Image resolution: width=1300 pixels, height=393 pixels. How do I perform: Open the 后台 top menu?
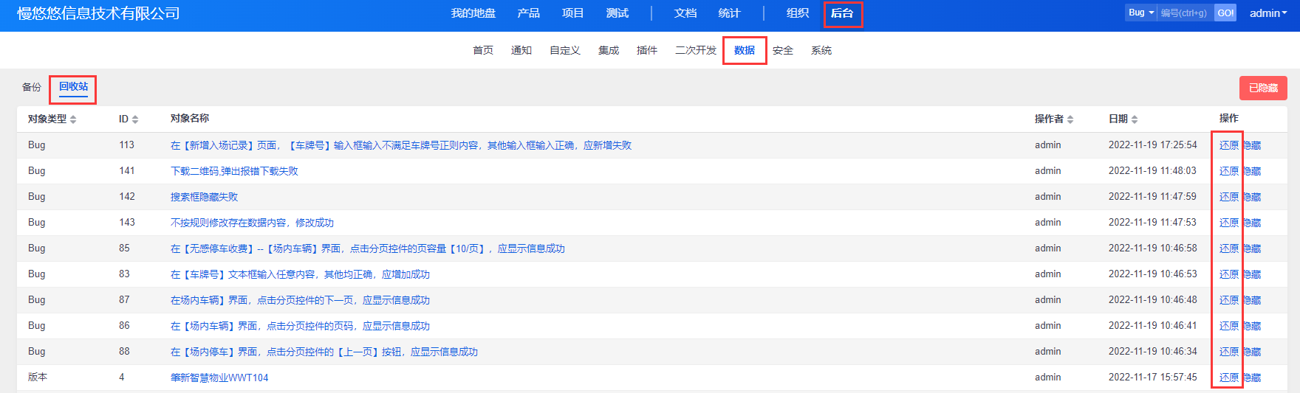[x=842, y=13]
